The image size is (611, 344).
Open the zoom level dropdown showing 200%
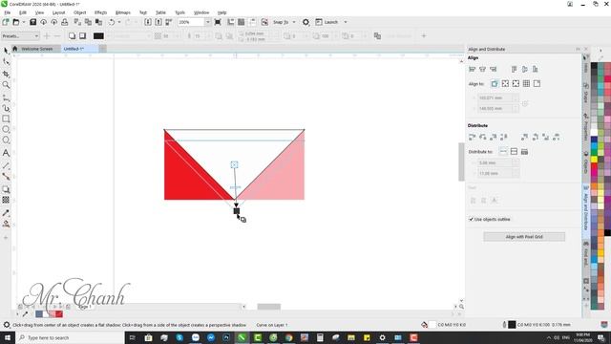click(x=207, y=22)
